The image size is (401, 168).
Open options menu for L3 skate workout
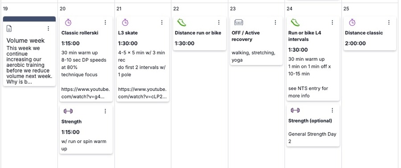(x=162, y=22)
